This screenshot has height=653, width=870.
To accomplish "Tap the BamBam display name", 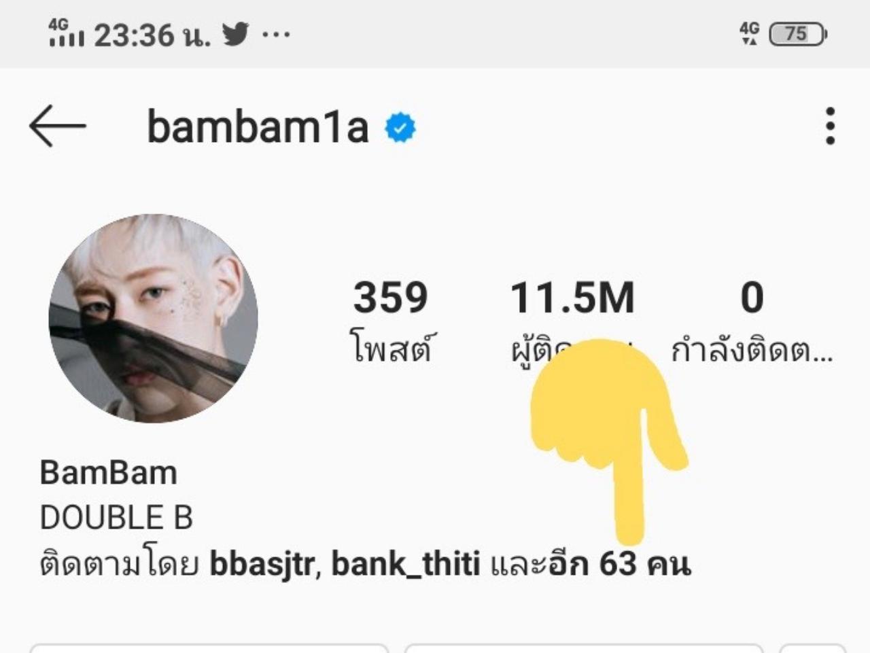I will point(109,472).
